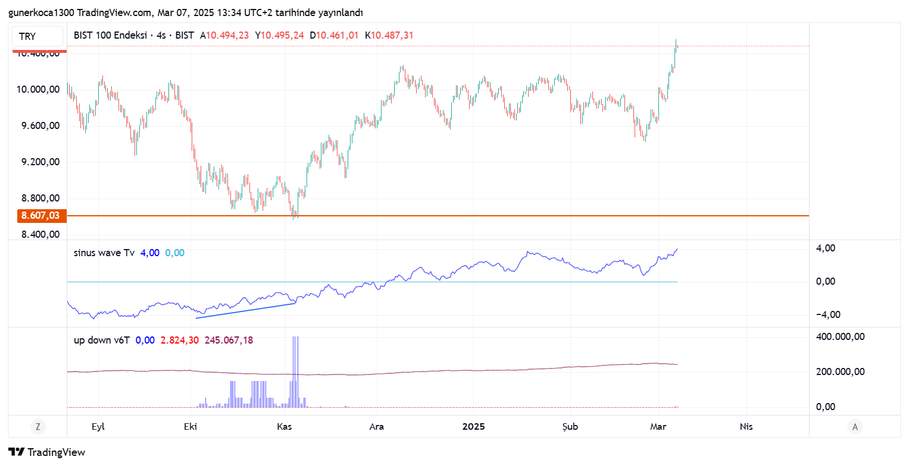
Task: Select the blue trend line on sinus wave
Action: click(x=245, y=311)
